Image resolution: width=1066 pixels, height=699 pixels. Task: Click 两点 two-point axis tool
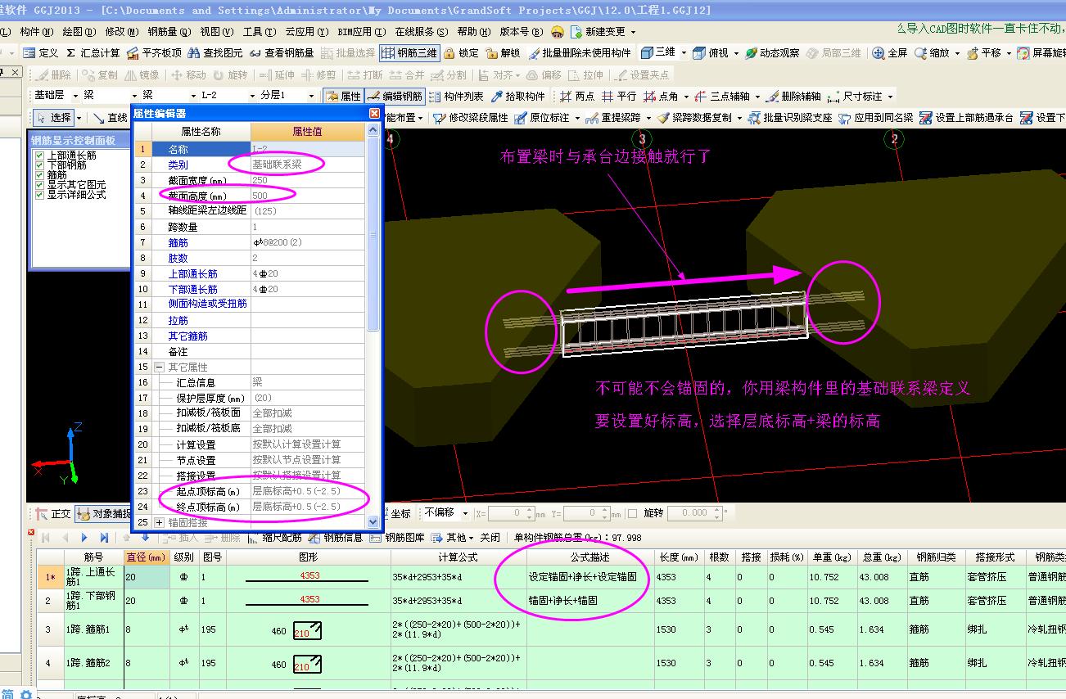(576, 96)
